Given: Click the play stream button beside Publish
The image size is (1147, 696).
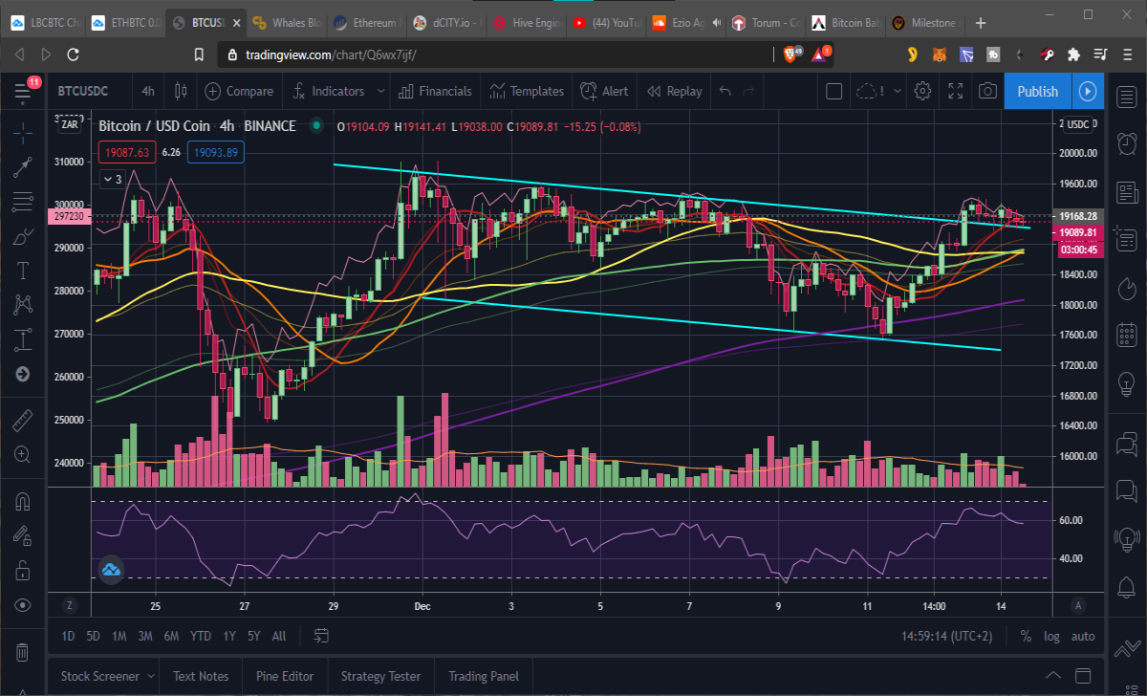Looking at the screenshot, I should click(1088, 91).
